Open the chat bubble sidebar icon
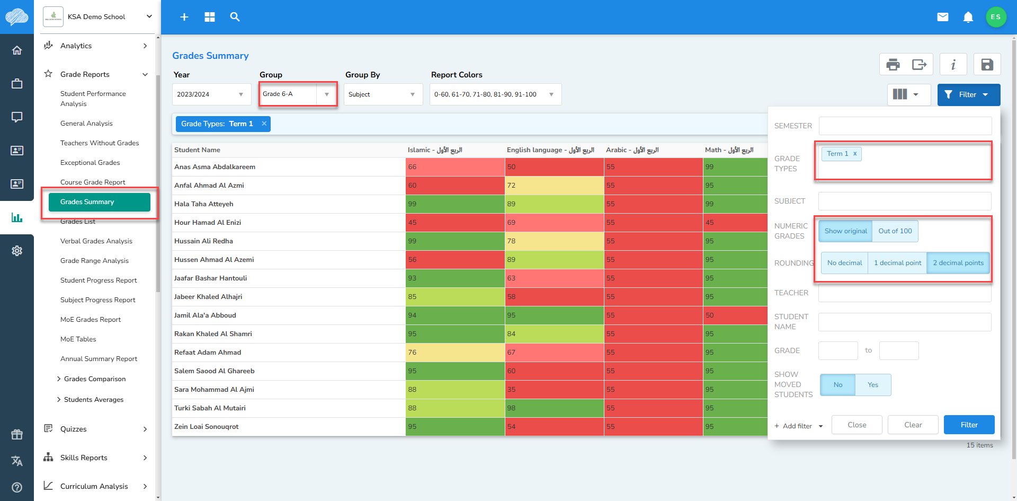 17,117
